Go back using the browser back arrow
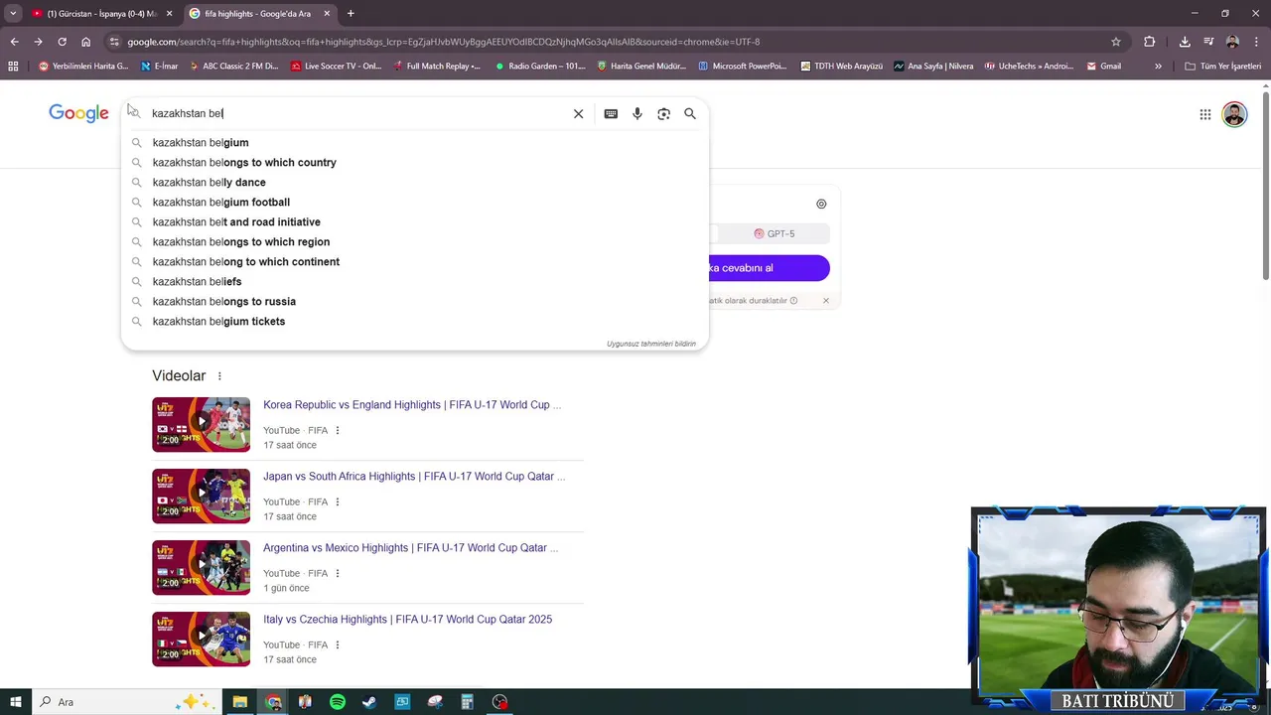The width and height of the screenshot is (1271, 715). coord(14,42)
